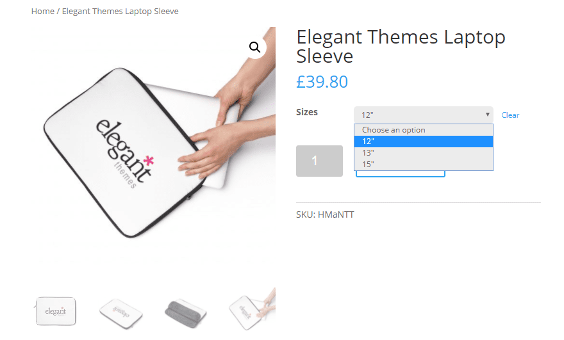Viewport: 564px width, 340px height.
Task: Open the grey sleeve interior thumbnail
Action: (185, 312)
